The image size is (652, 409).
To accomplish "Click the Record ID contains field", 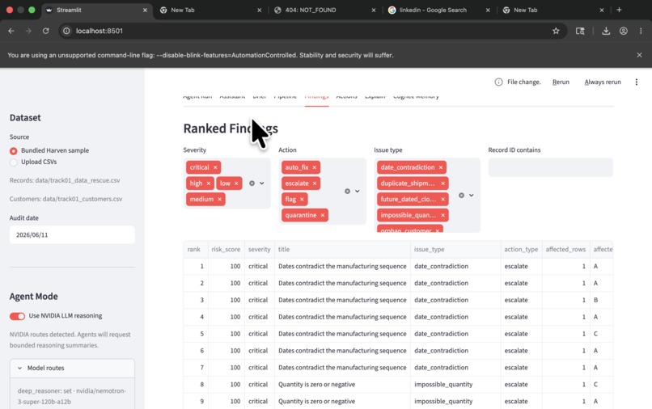I will tap(550, 167).
